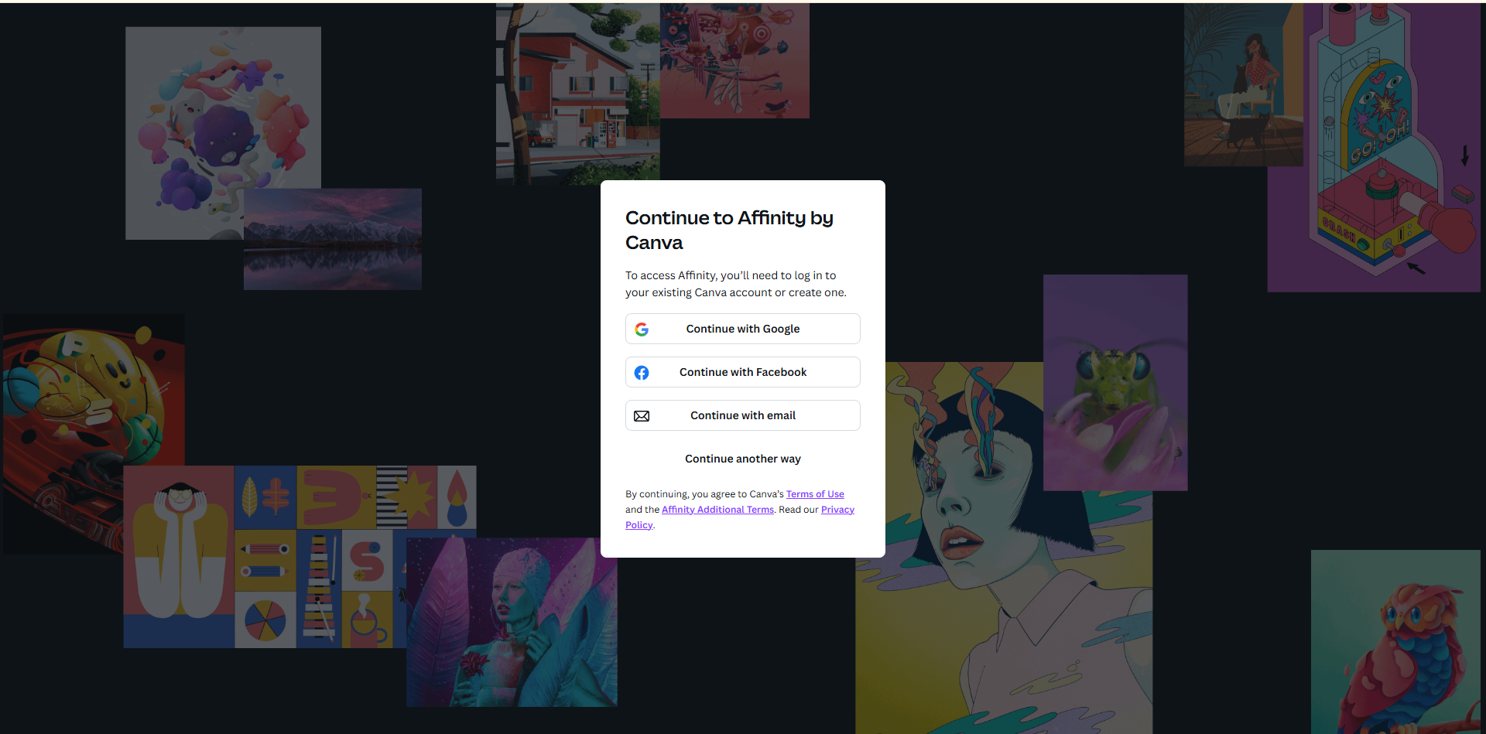The width and height of the screenshot is (1486, 734).
Task: Click the email envelope icon
Action: point(642,416)
